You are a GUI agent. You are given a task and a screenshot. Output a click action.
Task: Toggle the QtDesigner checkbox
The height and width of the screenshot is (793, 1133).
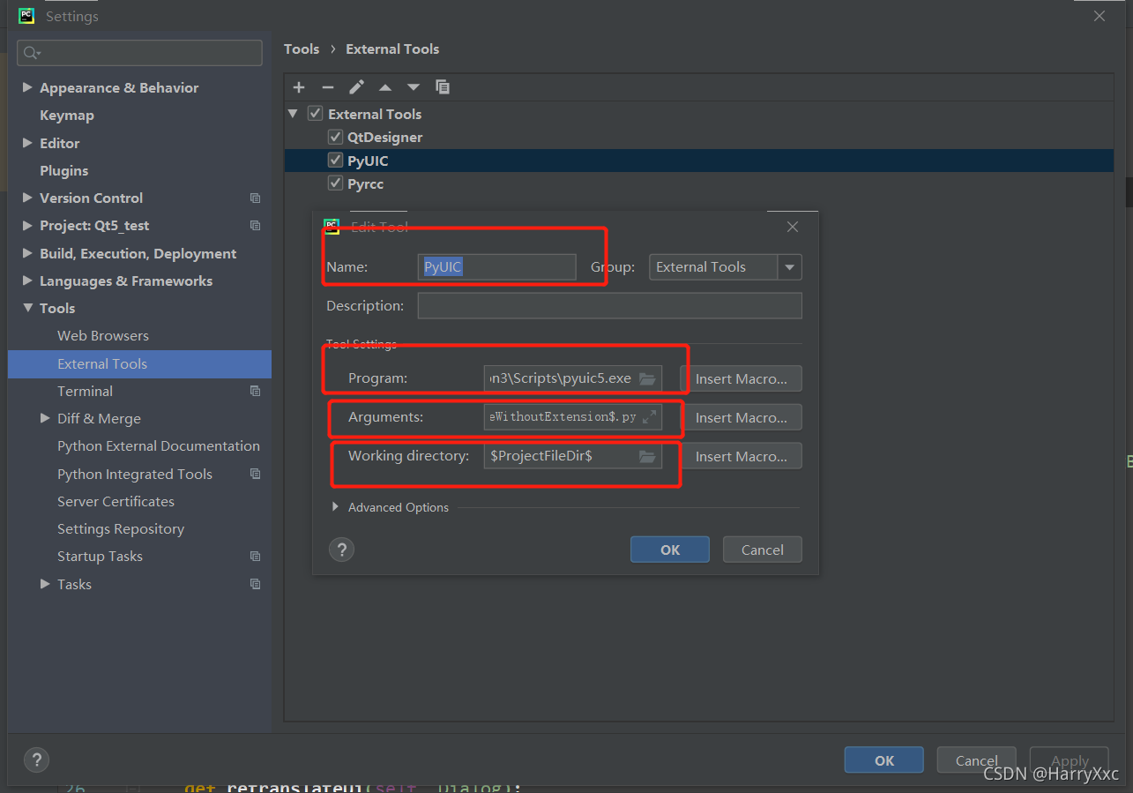click(335, 137)
